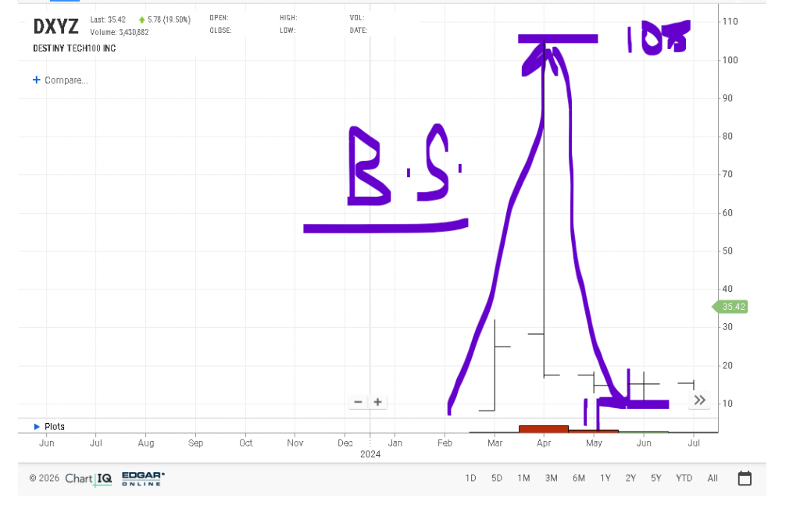Screen dimensions: 800x505
Task: Switch chart to 2Y range
Action: pyautogui.click(x=630, y=478)
